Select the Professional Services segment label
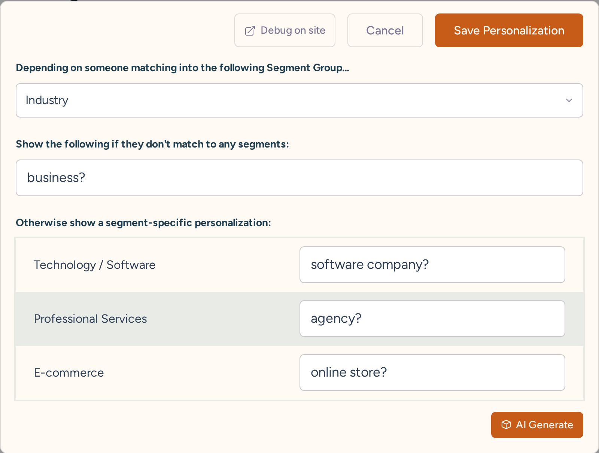Viewport: 599px width, 453px height. [91, 319]
